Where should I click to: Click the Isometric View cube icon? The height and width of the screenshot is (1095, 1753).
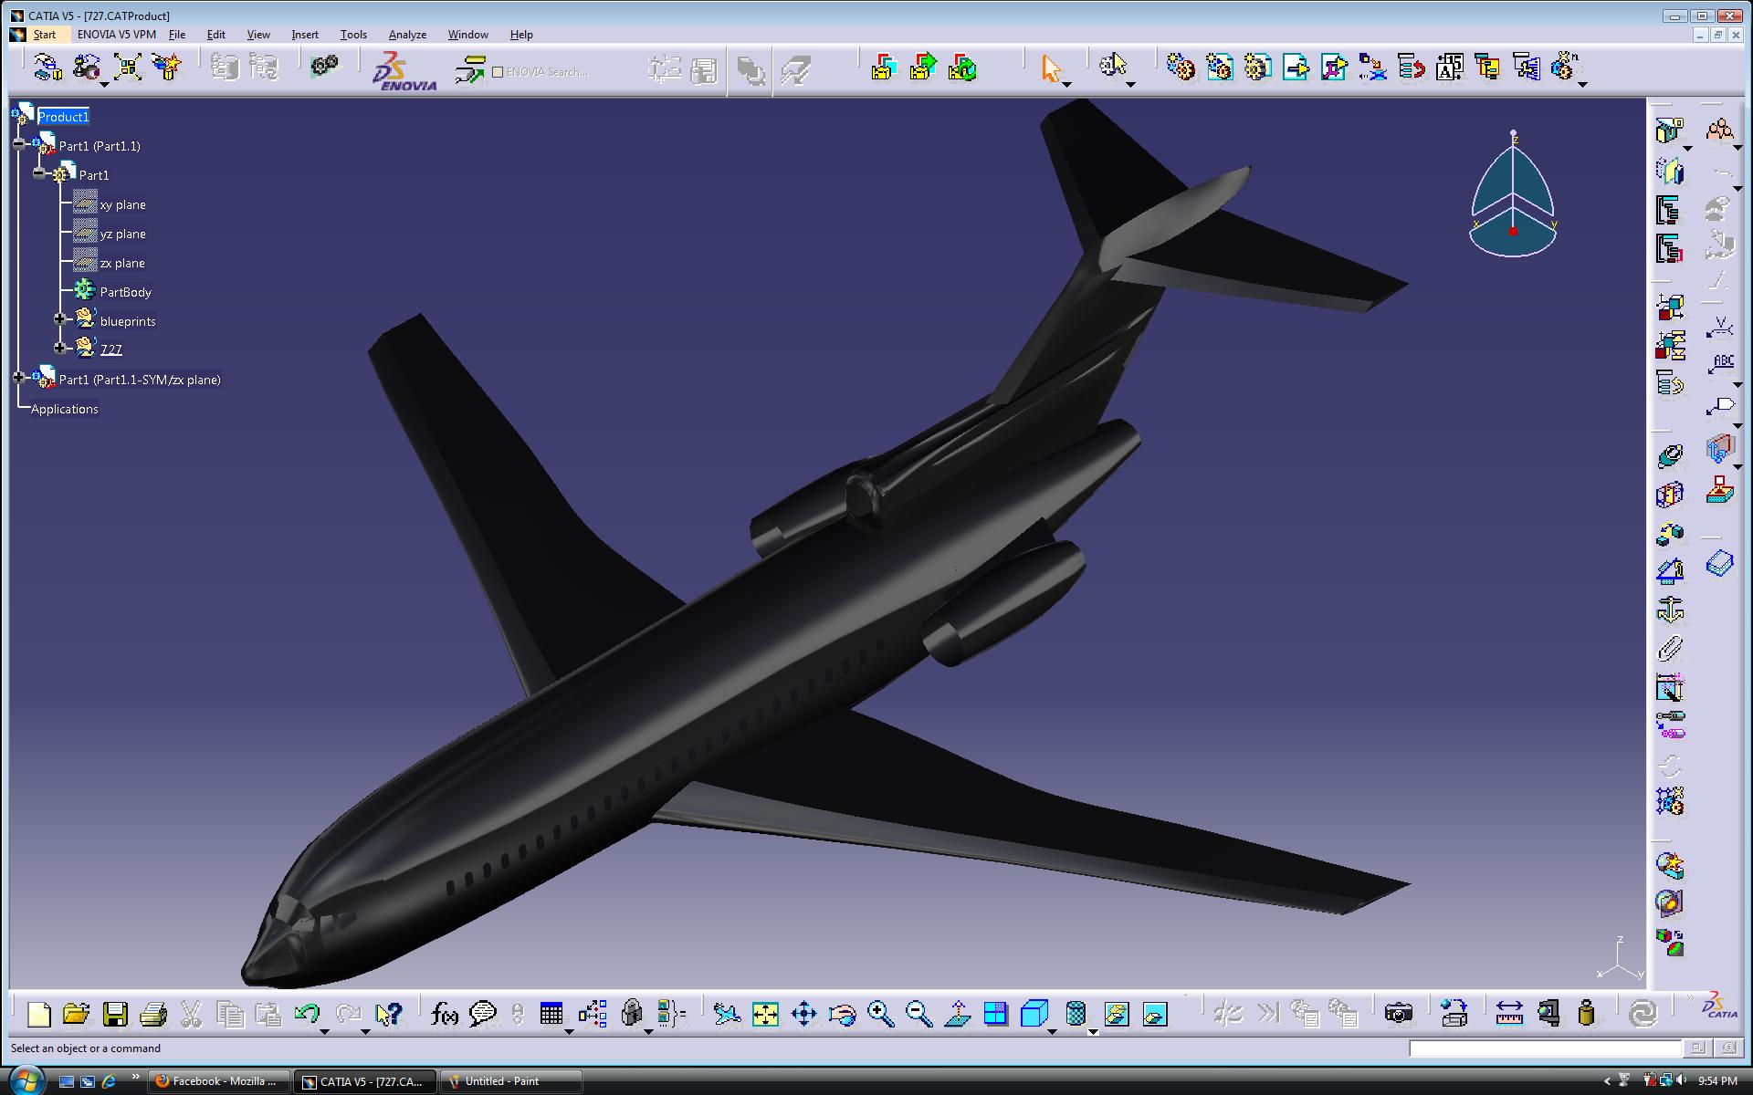pos(1034,1014)
